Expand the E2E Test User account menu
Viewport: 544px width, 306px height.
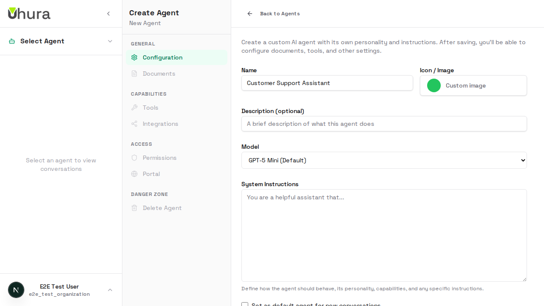(x=110, y=290)
